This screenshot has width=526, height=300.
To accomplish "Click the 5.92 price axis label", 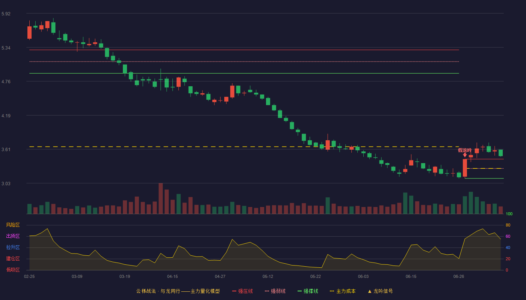I will pyautogui.click(x=6, y=14).
